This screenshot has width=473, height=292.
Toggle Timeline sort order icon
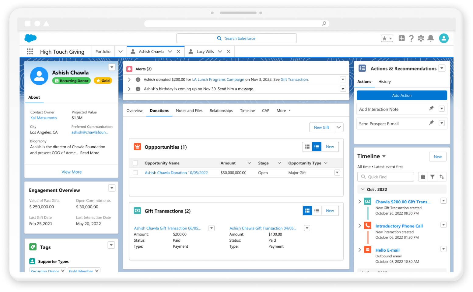point(442,177)
